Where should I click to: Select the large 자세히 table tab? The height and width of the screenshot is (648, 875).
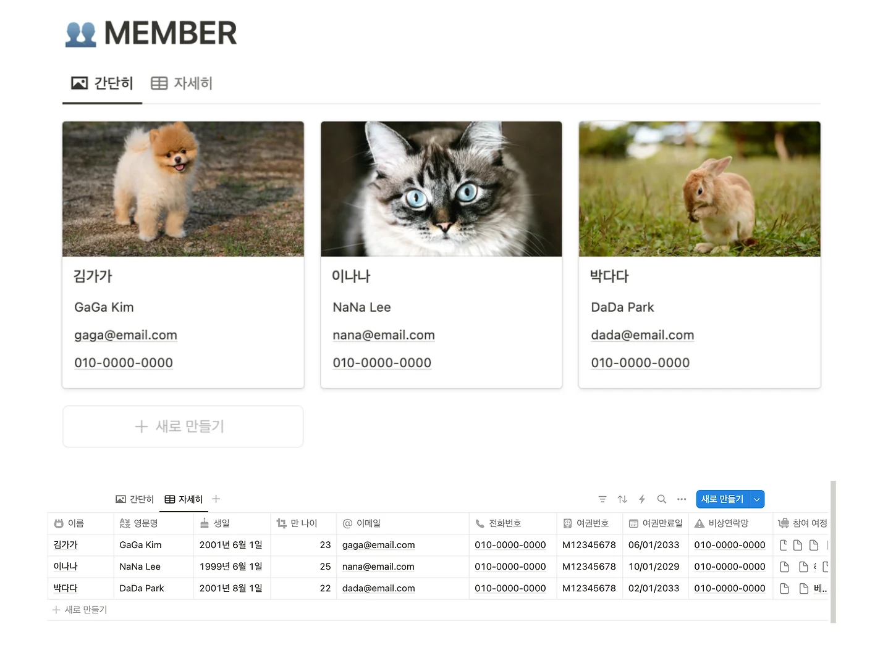[182, 83]
